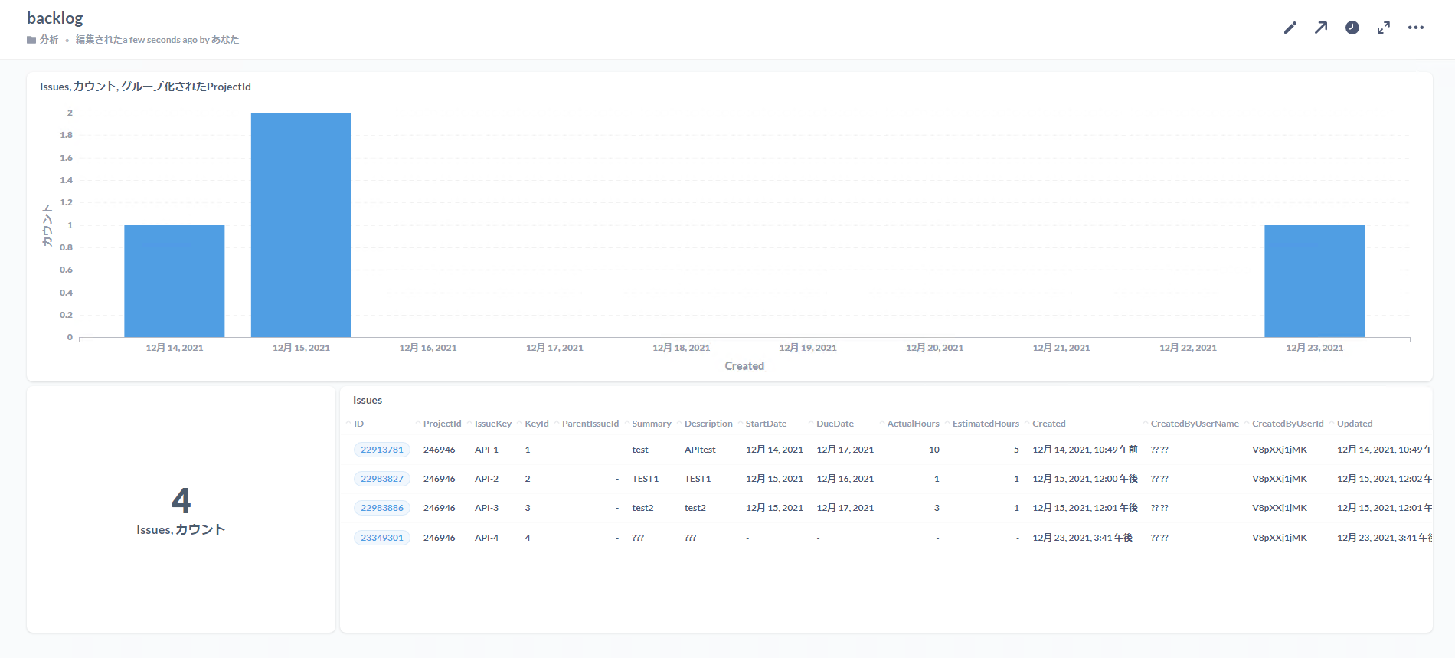The height and width of the screenshot is (658, 1455).
Task: Sort by the DueDate column header
Action: [x=835, y=424]
